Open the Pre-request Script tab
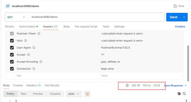 86,27
